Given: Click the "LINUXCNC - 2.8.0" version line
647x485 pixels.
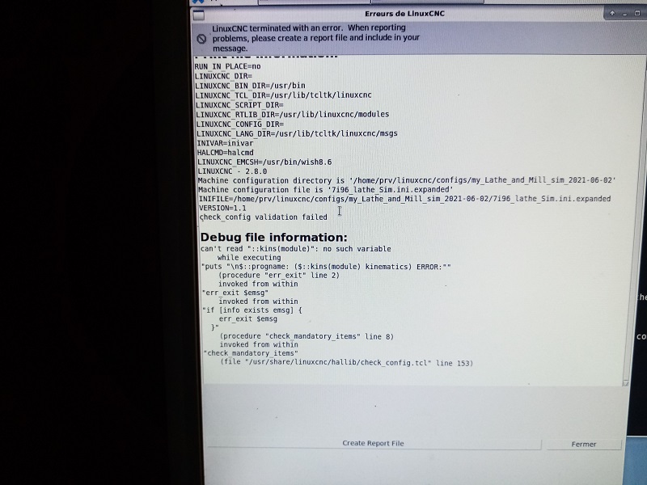Looking at the screenshot, I should (232, 171).
